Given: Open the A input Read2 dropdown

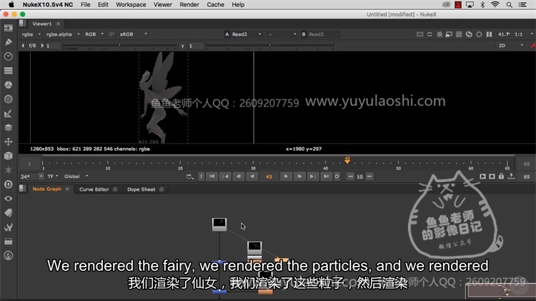Looking at the screenshot, I should pos(246,34).
